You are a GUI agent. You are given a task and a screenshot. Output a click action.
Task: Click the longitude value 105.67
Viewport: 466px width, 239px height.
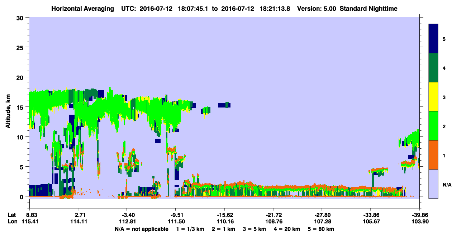tap(371, 222)
